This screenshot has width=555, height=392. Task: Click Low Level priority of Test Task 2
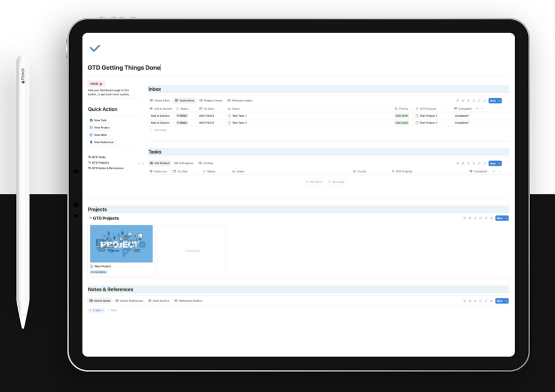[401, 123]
